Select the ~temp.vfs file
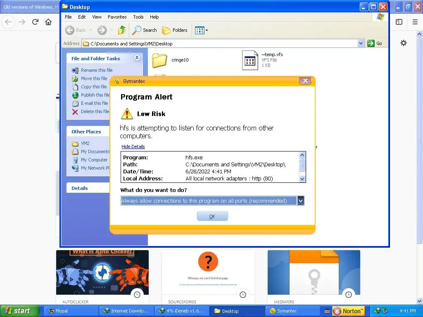Viewport: 423px width, 317px height. point(262,60)
